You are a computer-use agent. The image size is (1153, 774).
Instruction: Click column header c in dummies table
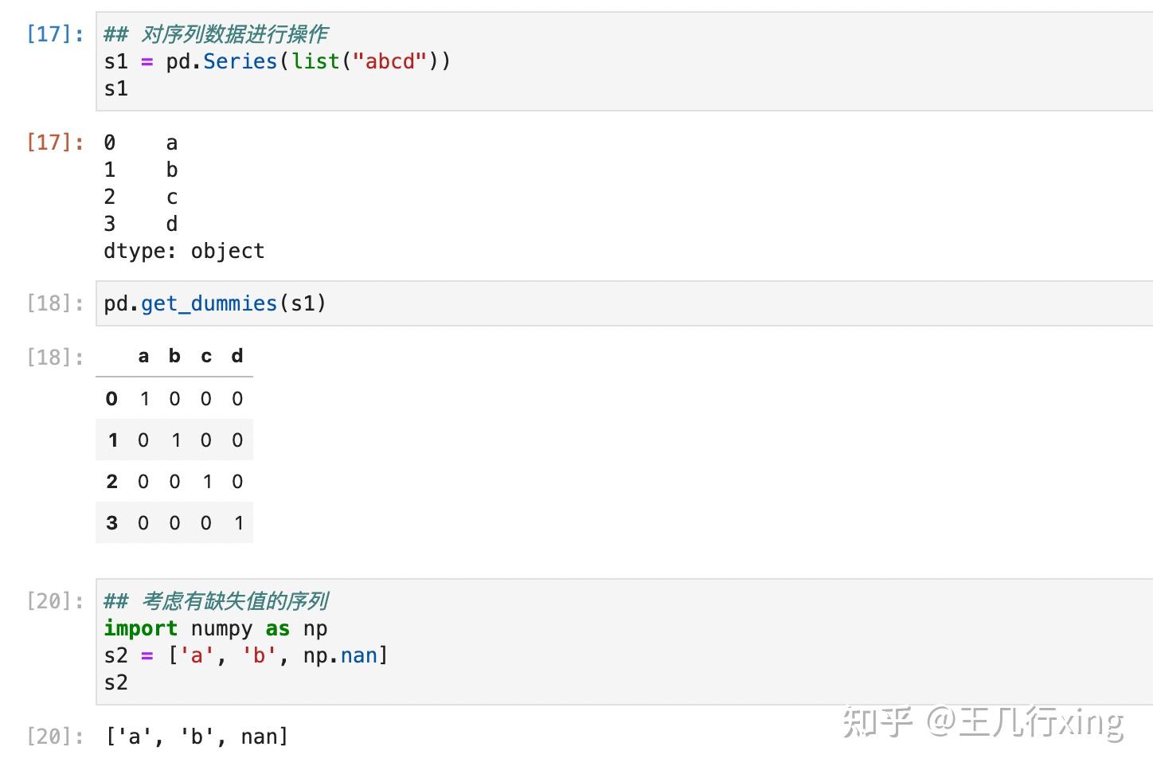[206, 356]
